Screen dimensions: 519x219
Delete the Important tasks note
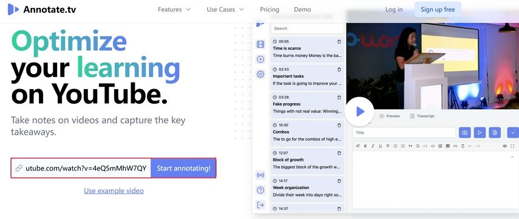339,70
